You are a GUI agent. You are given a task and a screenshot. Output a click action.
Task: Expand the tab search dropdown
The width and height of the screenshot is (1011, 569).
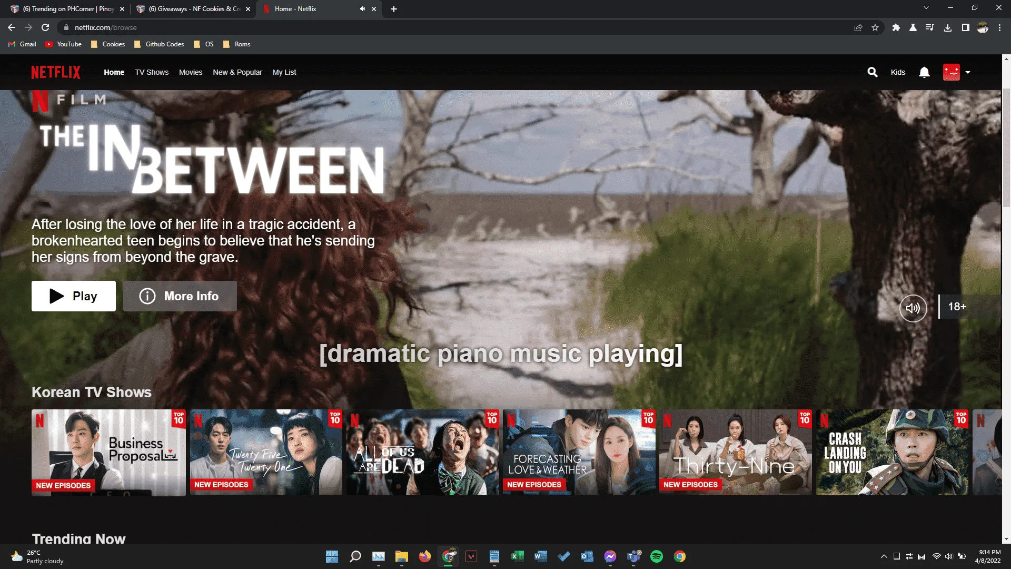tap(926, 7)
